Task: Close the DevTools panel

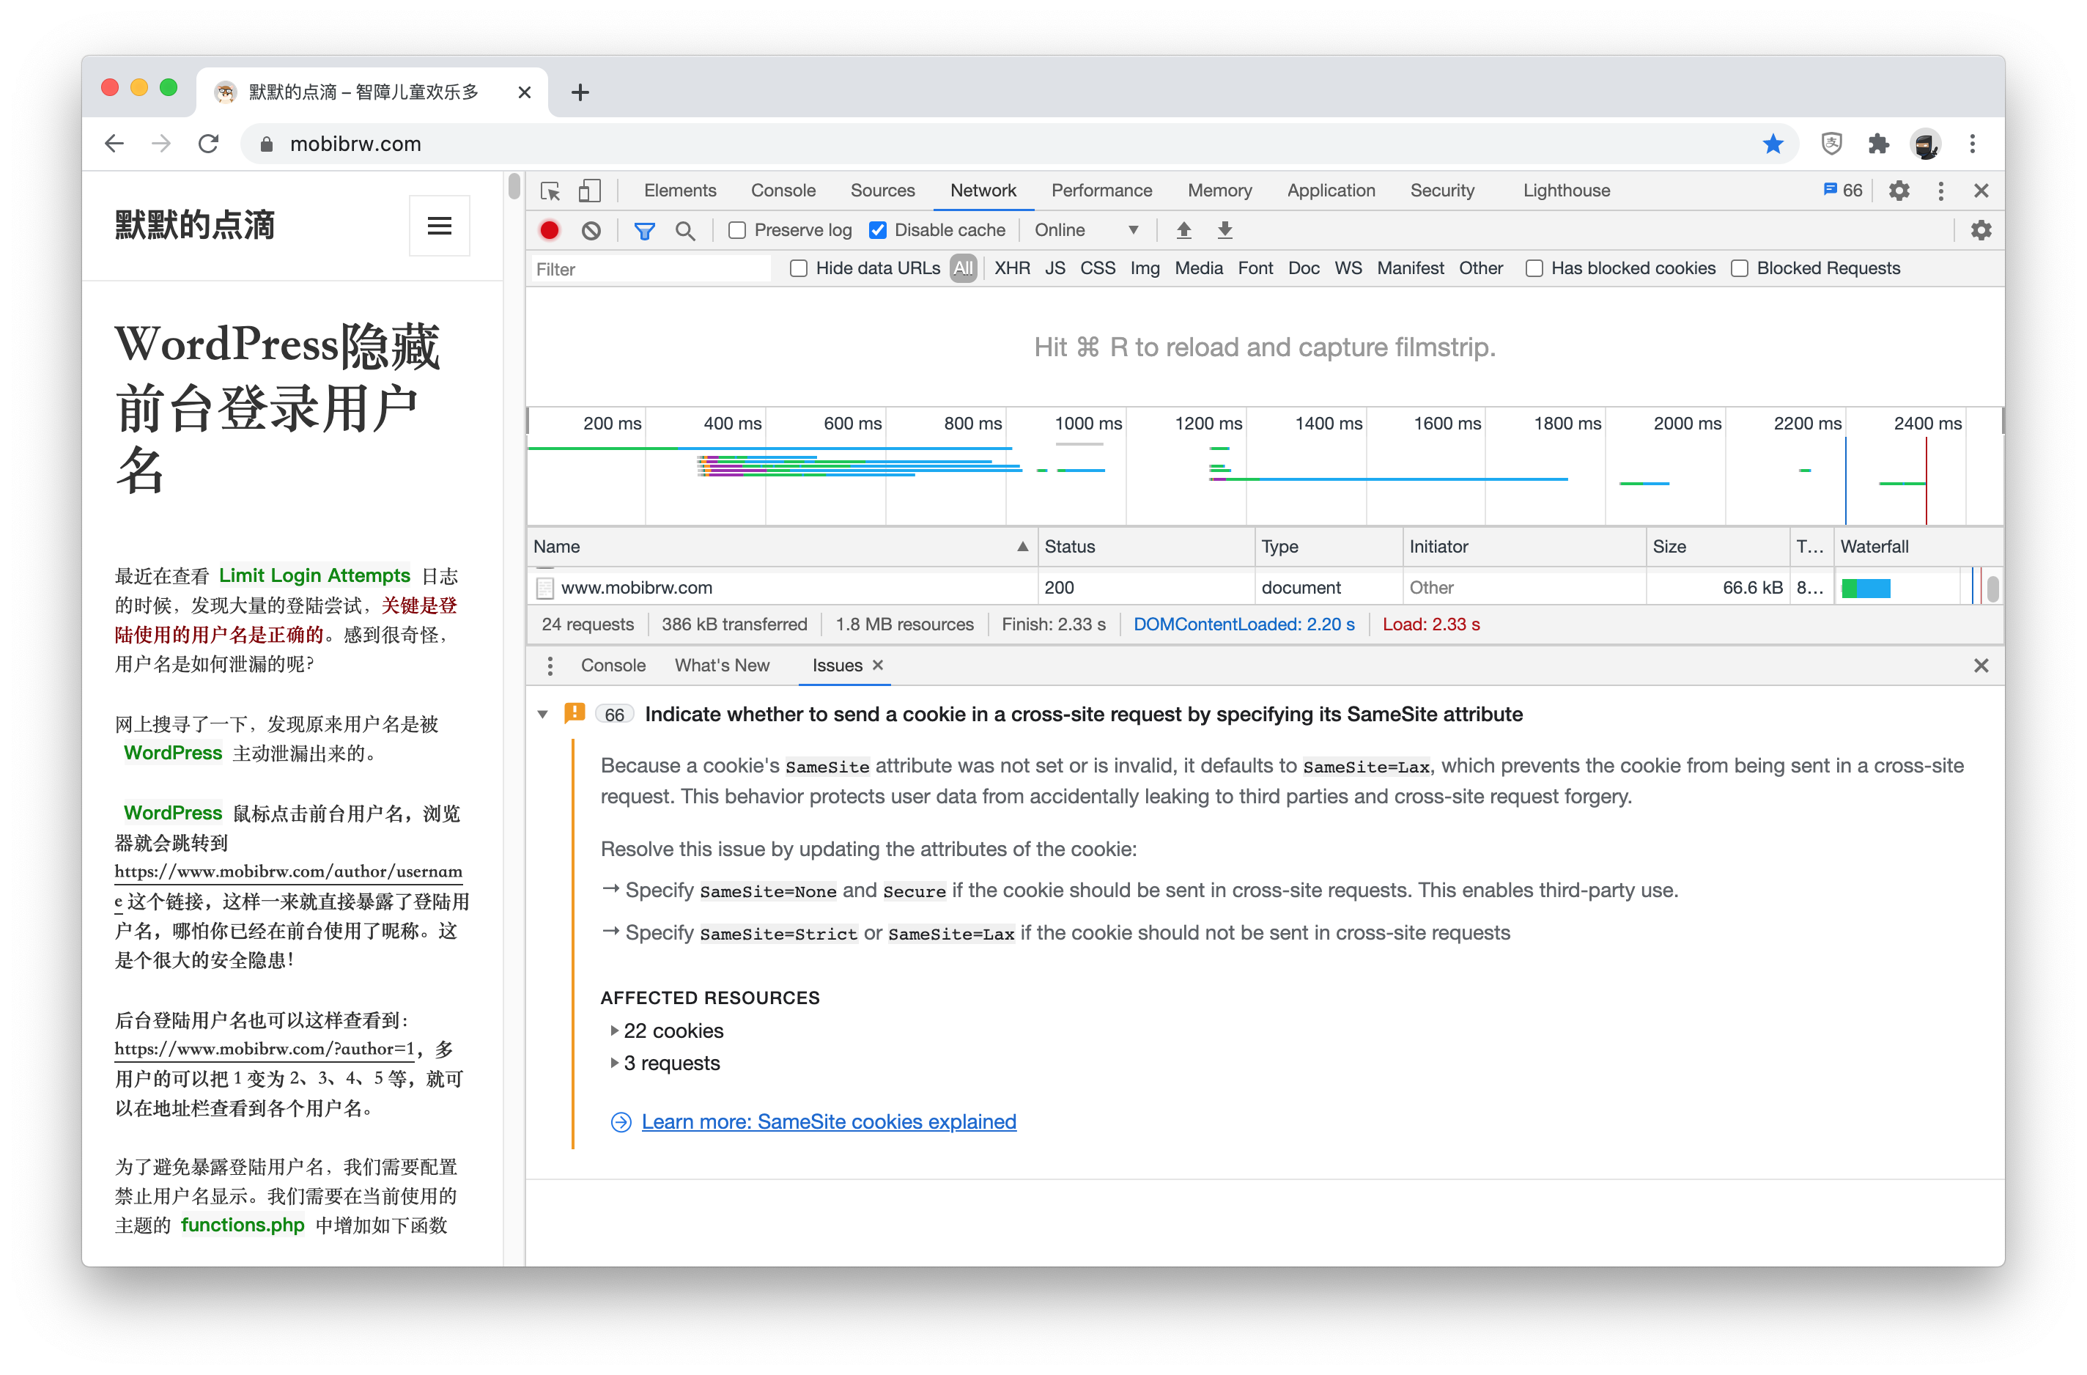Action: pos(1980,191)
